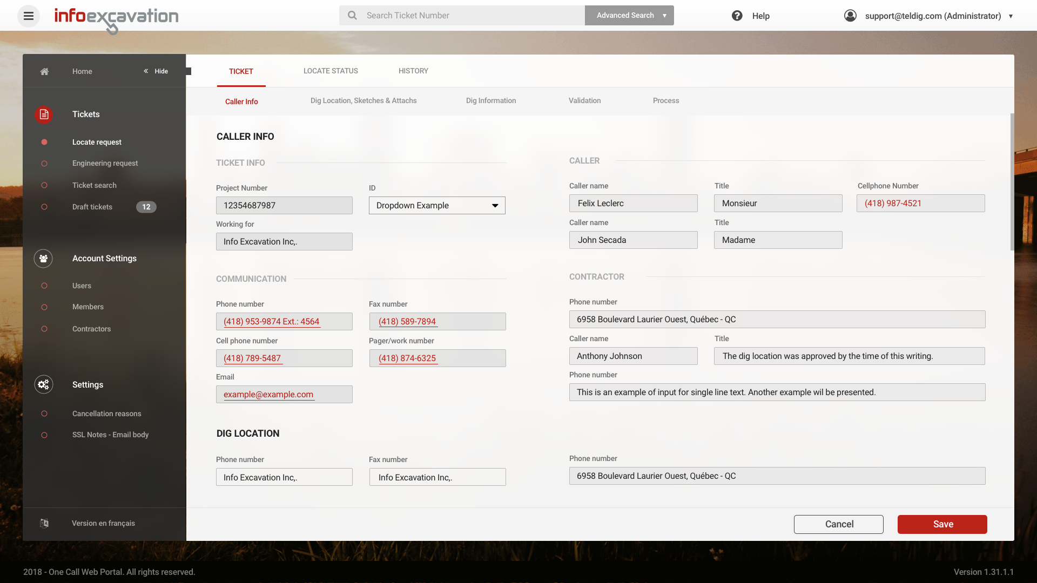
Task: Open the ID Dropdown Example combo box
Action: click(x=437, y=206)
